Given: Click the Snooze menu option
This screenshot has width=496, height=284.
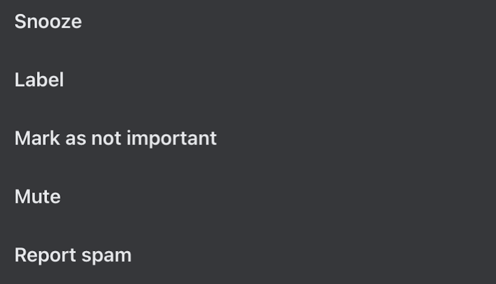Looking at the screenshot, I should click(48, 22).
